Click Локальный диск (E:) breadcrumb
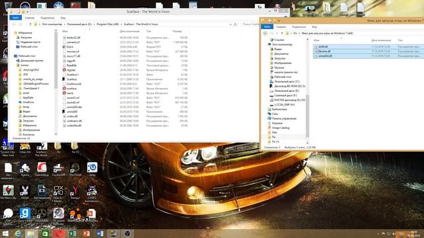The height and width of the screenshot is (238, 424). click(79, 24)
